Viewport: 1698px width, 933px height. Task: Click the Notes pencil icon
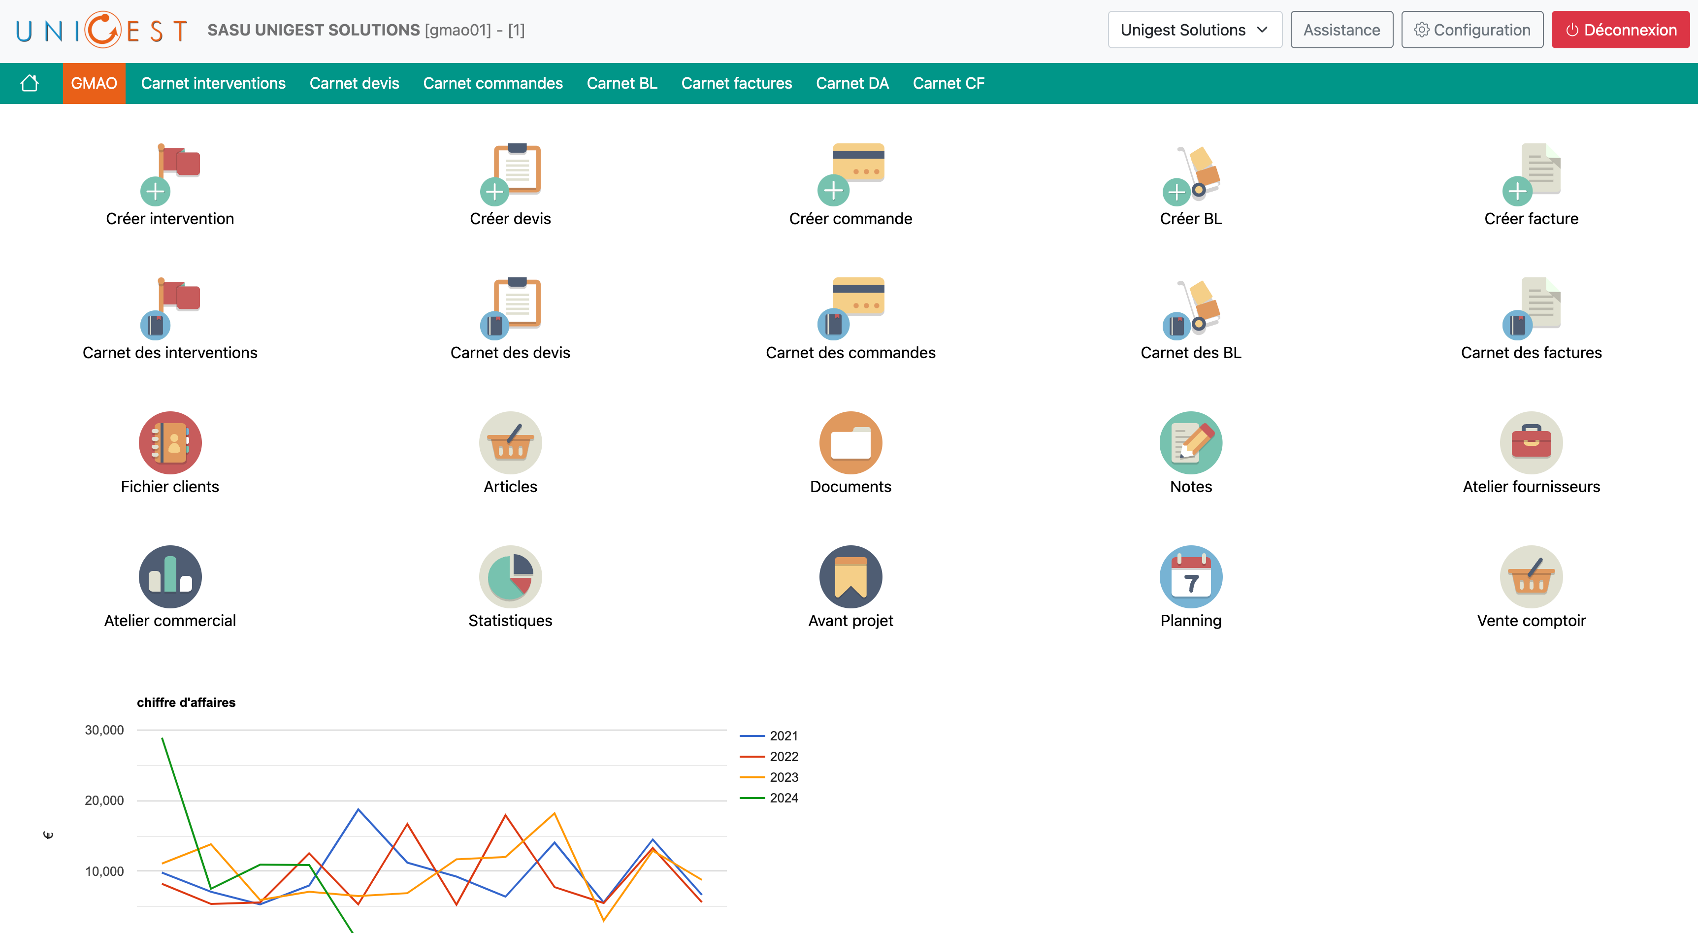pyautogui.click(x=1191, y=442)
